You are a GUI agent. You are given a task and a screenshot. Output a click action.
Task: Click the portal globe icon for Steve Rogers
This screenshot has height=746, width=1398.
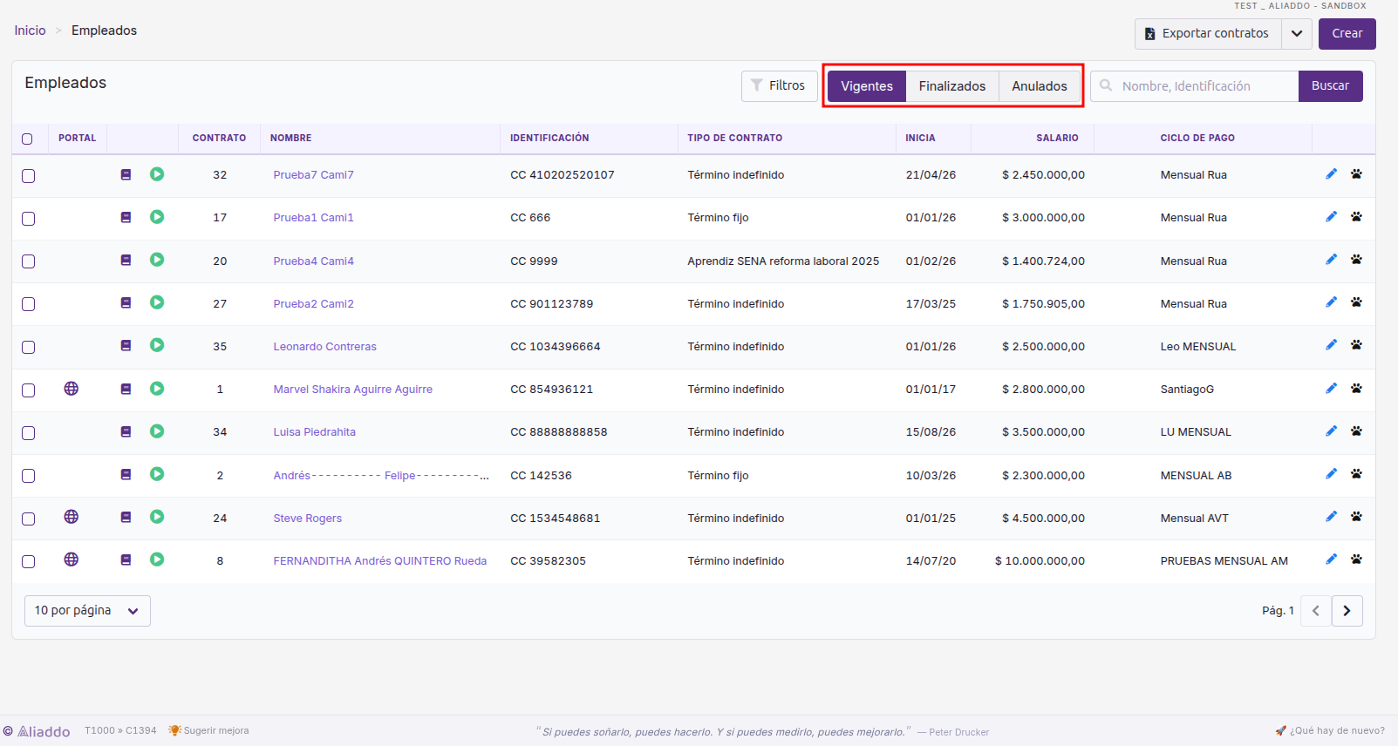(72, 517)
